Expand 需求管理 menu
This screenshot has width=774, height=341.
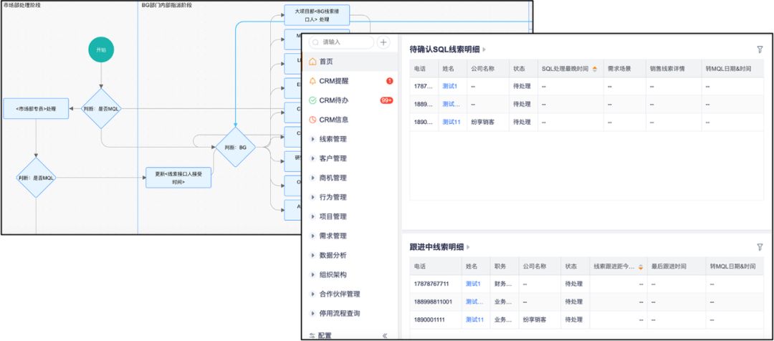(312, 236)
